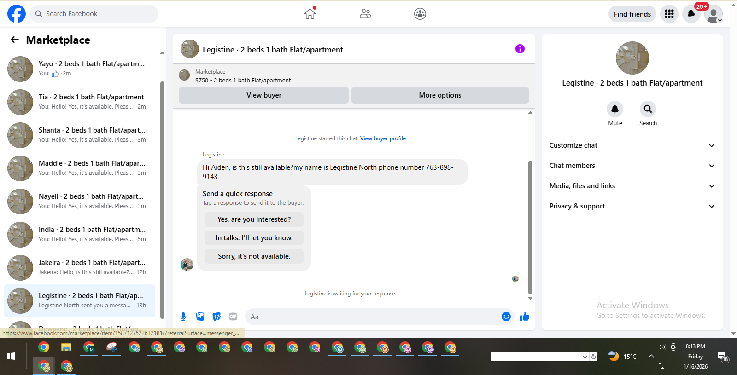Search in conversation magnifier icon
737x375 pixels.
pos(648,109)
